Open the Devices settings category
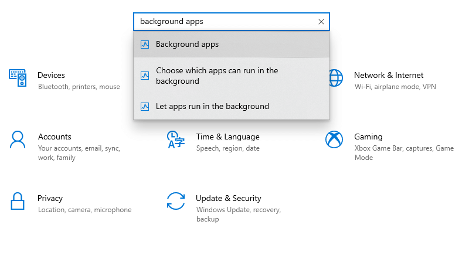Image resolution: width=469 pixels, height=259 pixels. 51,75
